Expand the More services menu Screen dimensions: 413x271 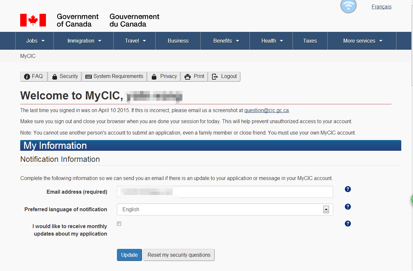pyautogui.click(x=362, y=41)
